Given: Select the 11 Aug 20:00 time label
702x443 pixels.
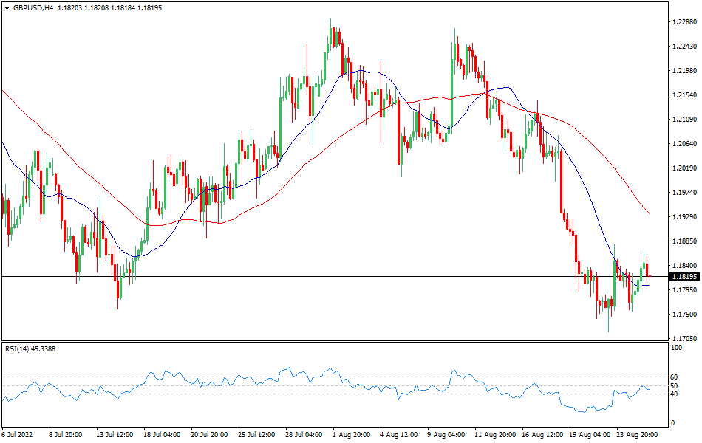Looking at the screenshot, I should [x=495, y=435].
